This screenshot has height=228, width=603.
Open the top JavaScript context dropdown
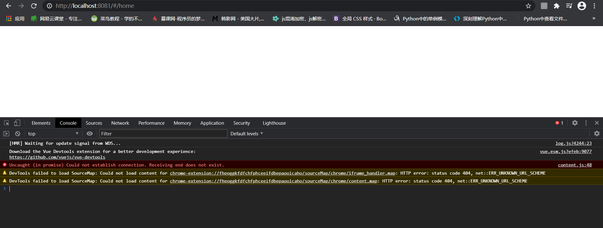point(53,133)
